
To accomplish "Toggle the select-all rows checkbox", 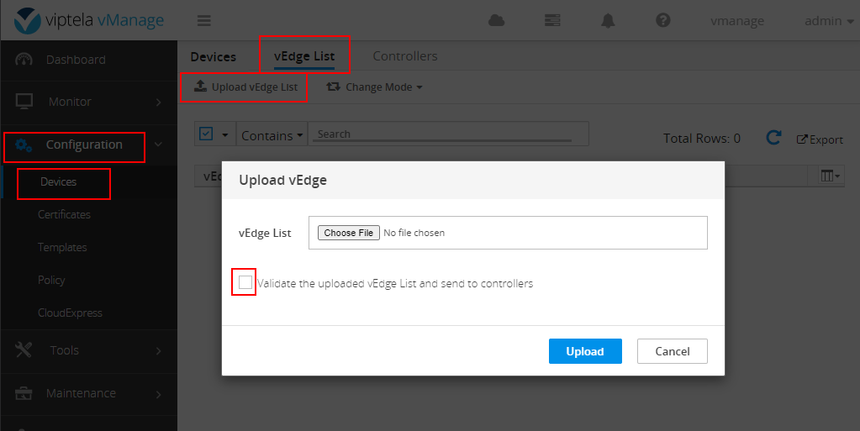I will (207, 134).
